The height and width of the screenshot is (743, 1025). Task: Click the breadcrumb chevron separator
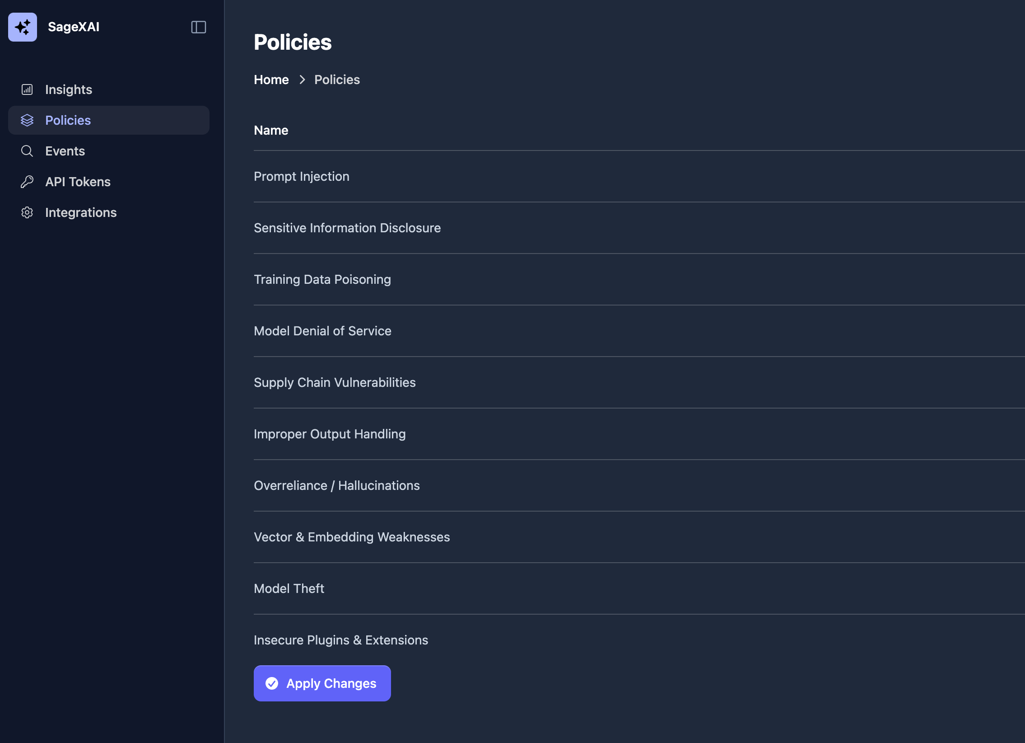303,80
